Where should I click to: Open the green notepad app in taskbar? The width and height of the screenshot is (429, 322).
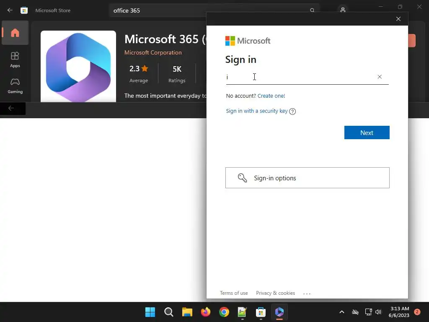(x=243, y=312)
